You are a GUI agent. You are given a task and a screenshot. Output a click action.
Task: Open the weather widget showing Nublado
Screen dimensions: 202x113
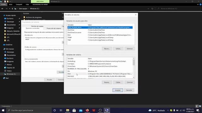click(157, 110)
